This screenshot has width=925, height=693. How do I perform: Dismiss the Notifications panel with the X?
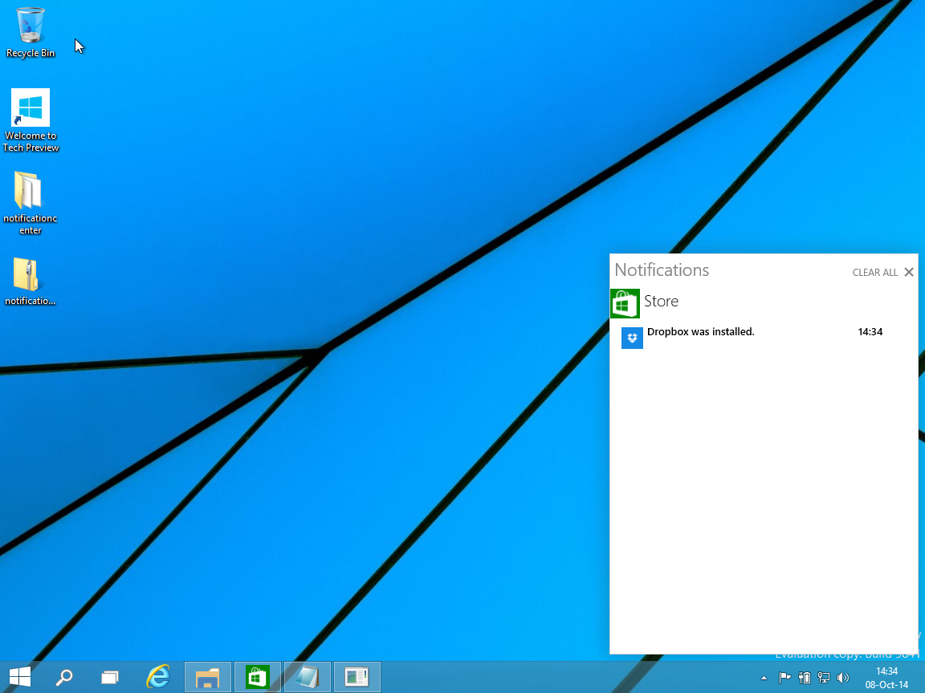click(909, 272)
